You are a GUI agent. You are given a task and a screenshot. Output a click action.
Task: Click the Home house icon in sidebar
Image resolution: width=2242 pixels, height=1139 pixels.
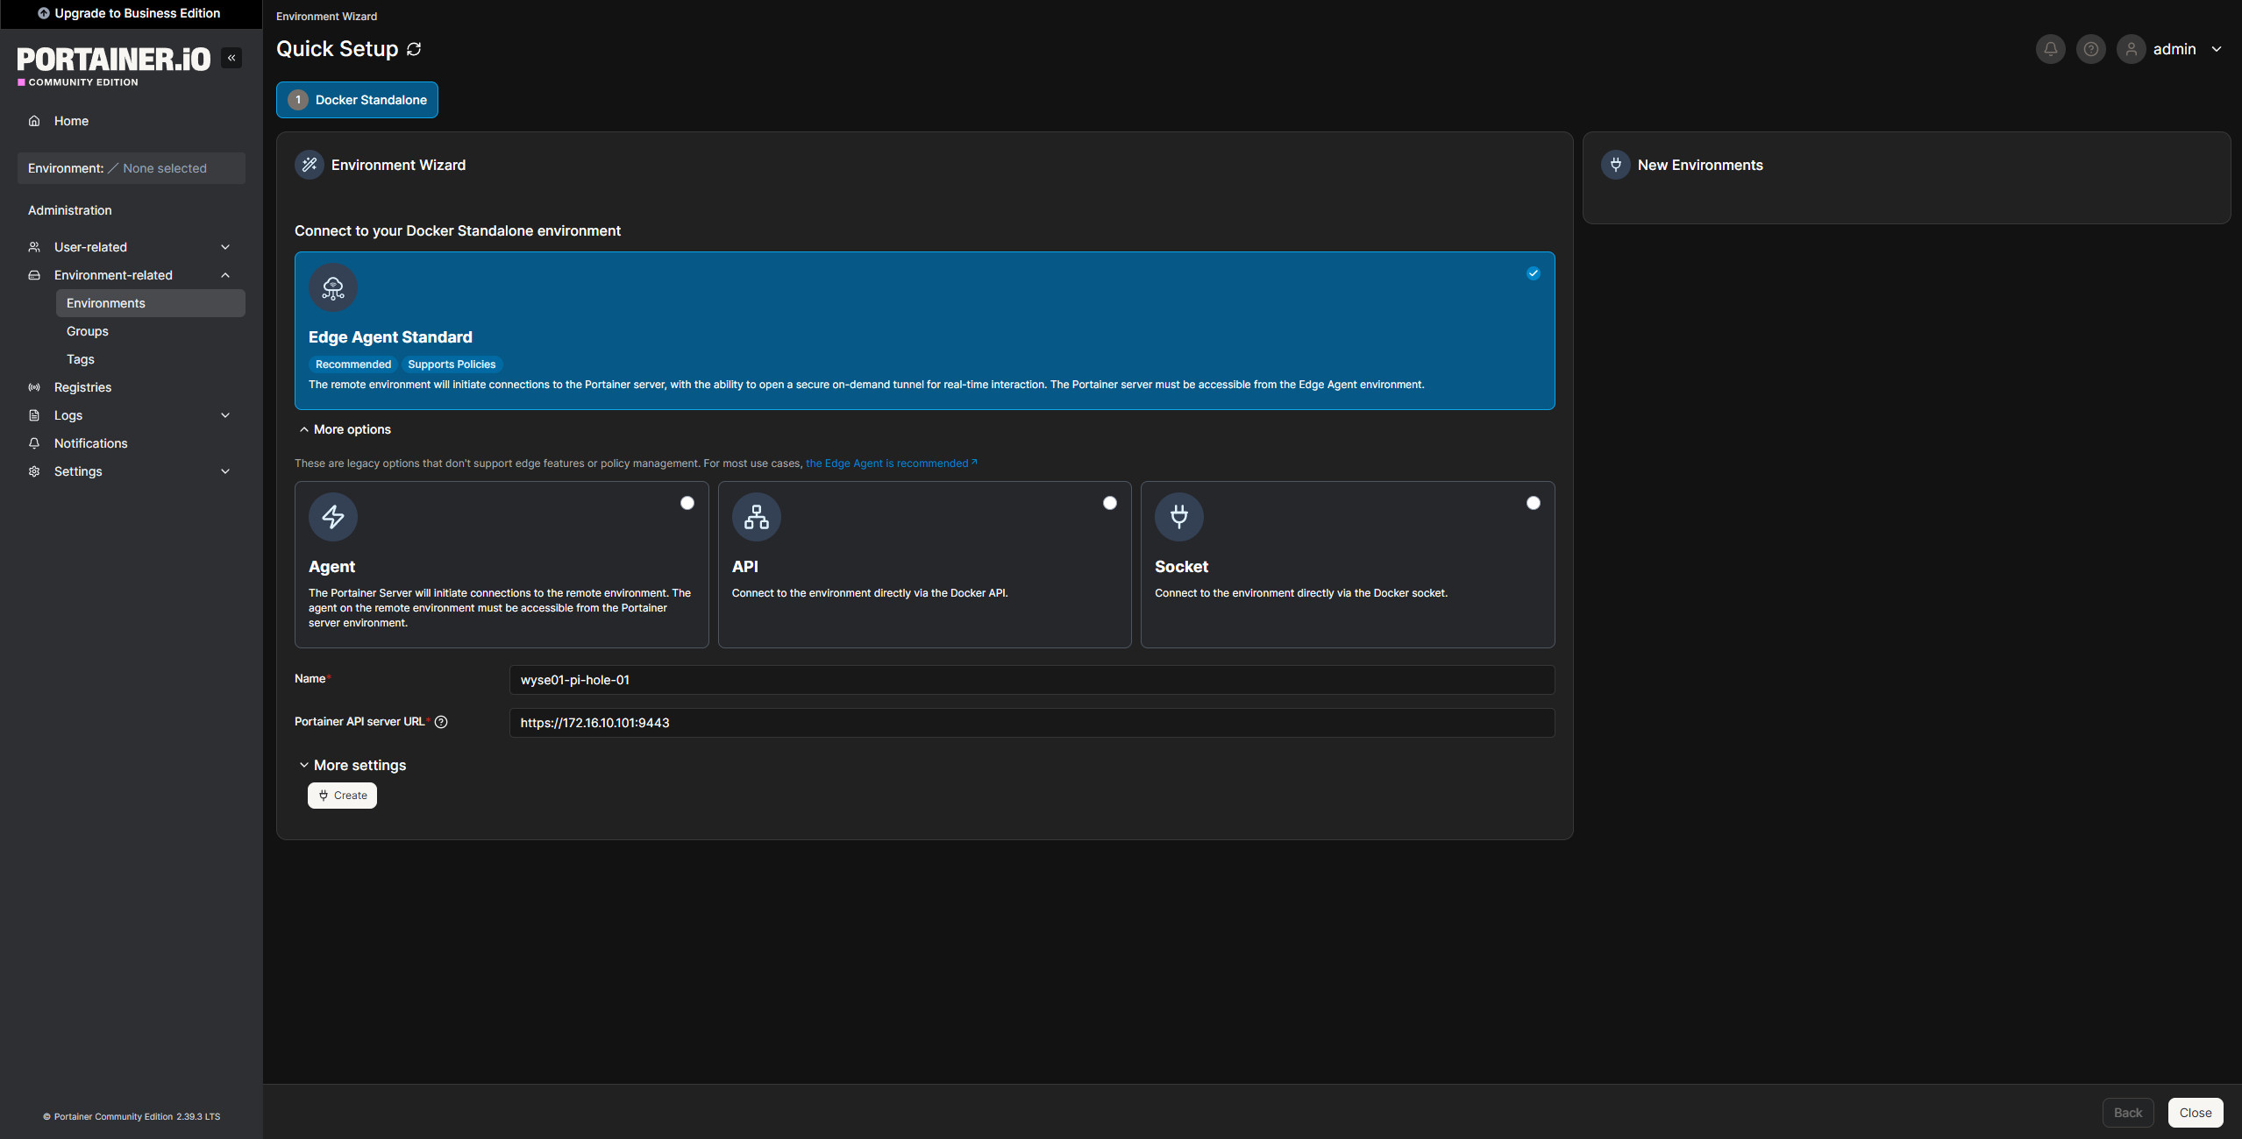(34, 121)
